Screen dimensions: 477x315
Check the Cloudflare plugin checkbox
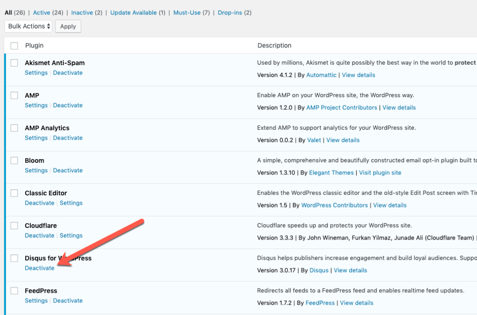click(x=14, y=225)
